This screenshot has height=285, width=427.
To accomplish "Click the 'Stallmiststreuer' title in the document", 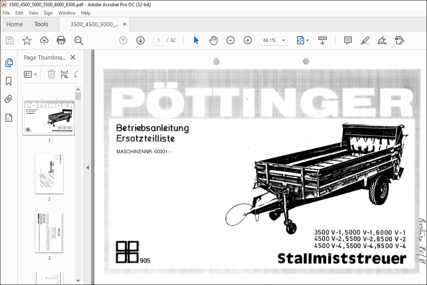I will [x=342, y=258].
